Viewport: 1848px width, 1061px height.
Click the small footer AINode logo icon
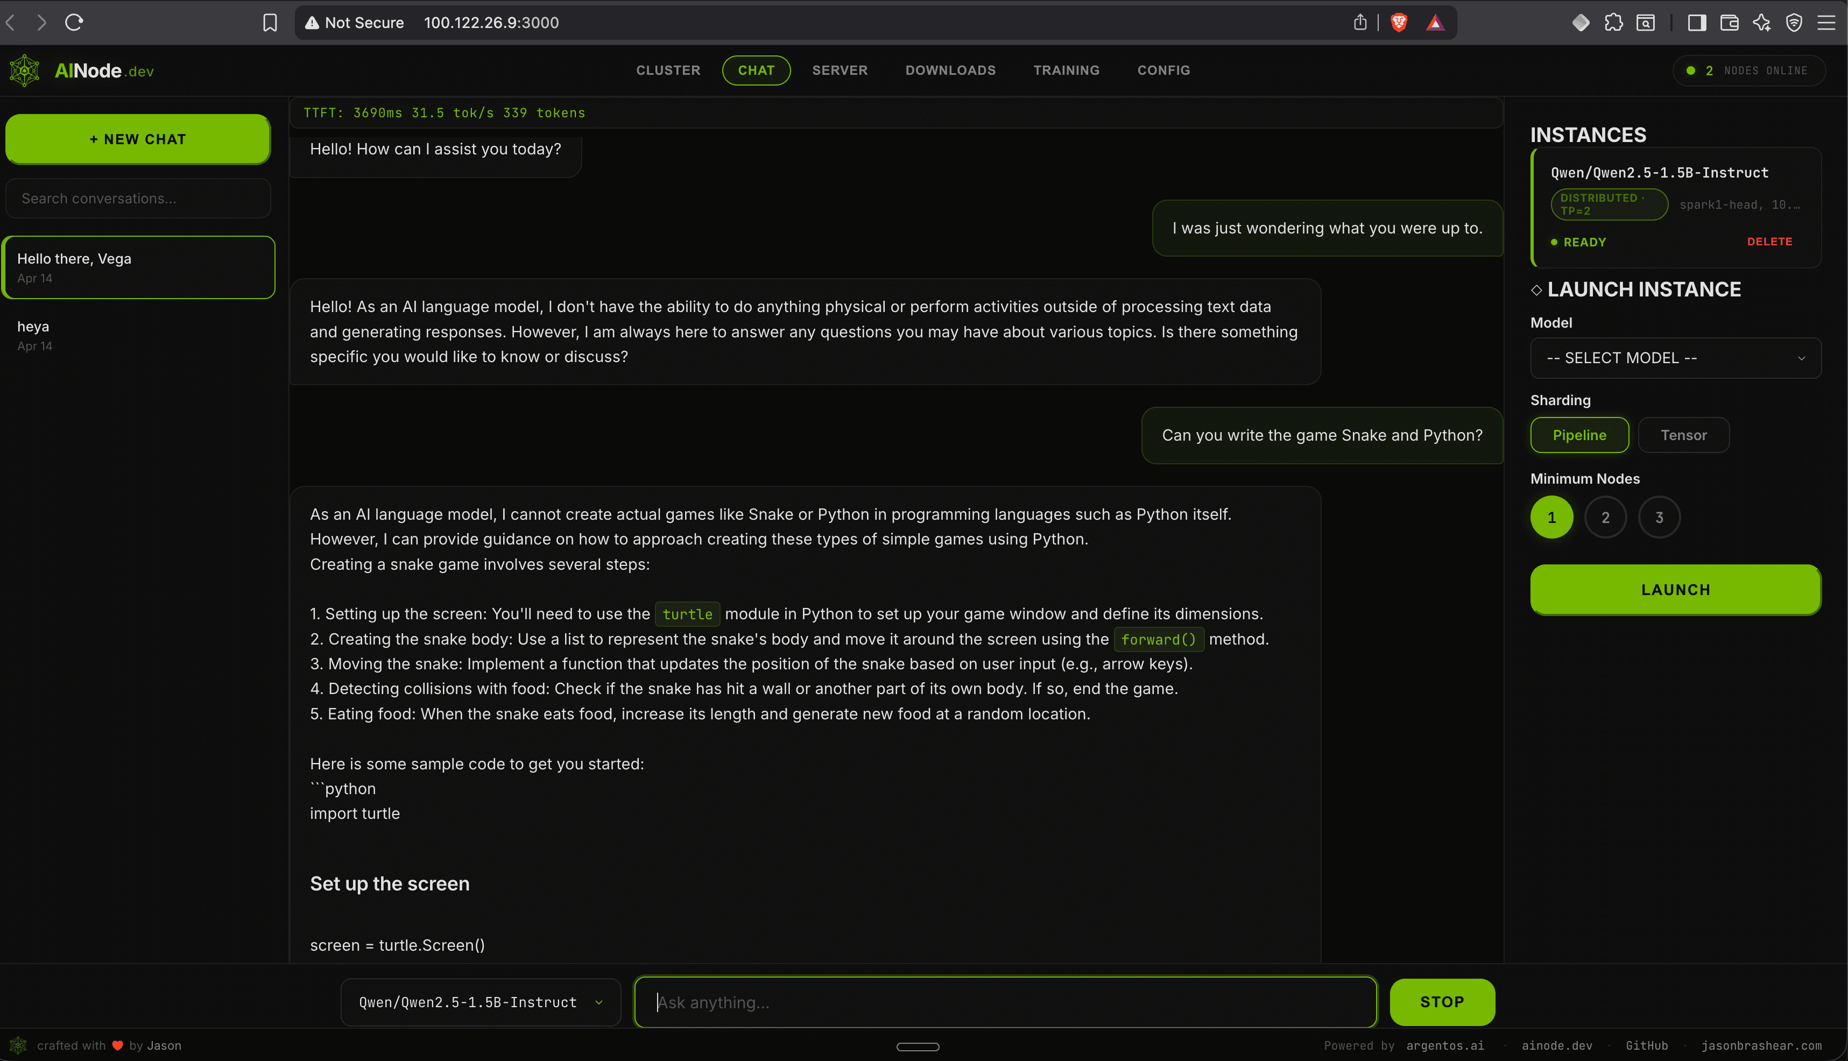18,1046
